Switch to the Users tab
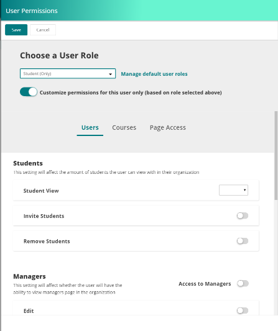This screenshot has width=278, height=331. (90, 127)
